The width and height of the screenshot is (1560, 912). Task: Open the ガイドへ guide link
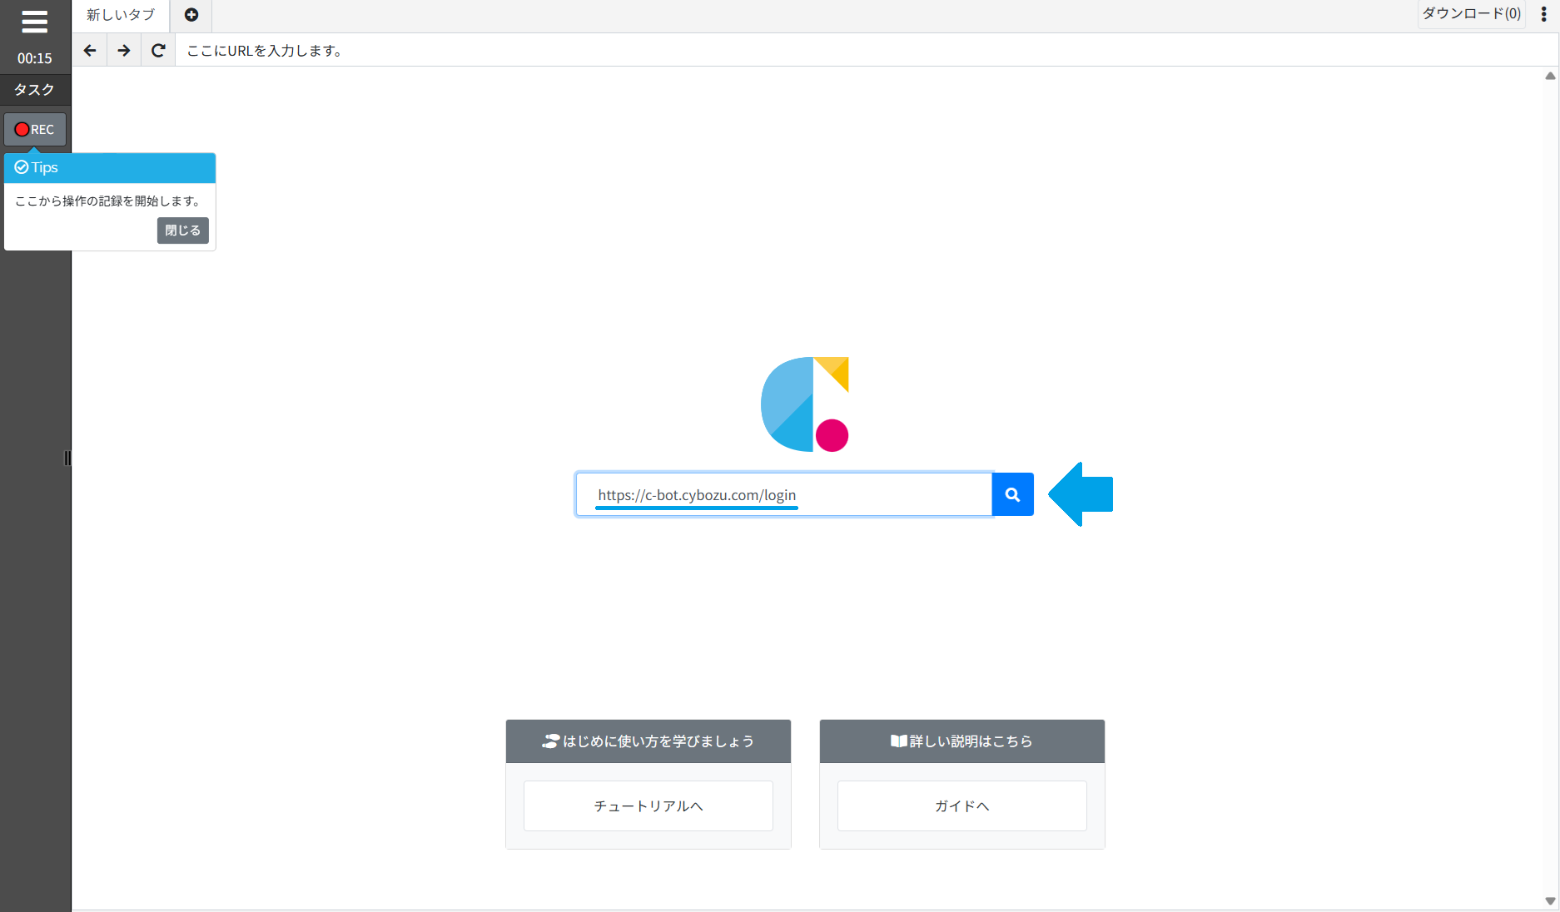pos(962,805)
